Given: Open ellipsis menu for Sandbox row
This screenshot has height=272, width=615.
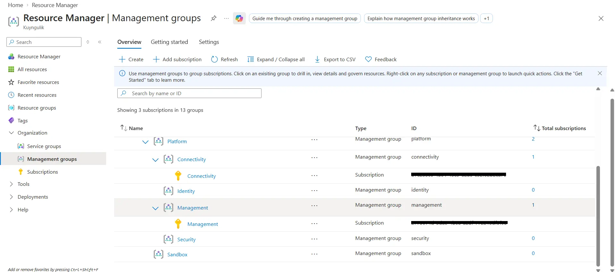Looking at the screenshot, I should [314, 254].
